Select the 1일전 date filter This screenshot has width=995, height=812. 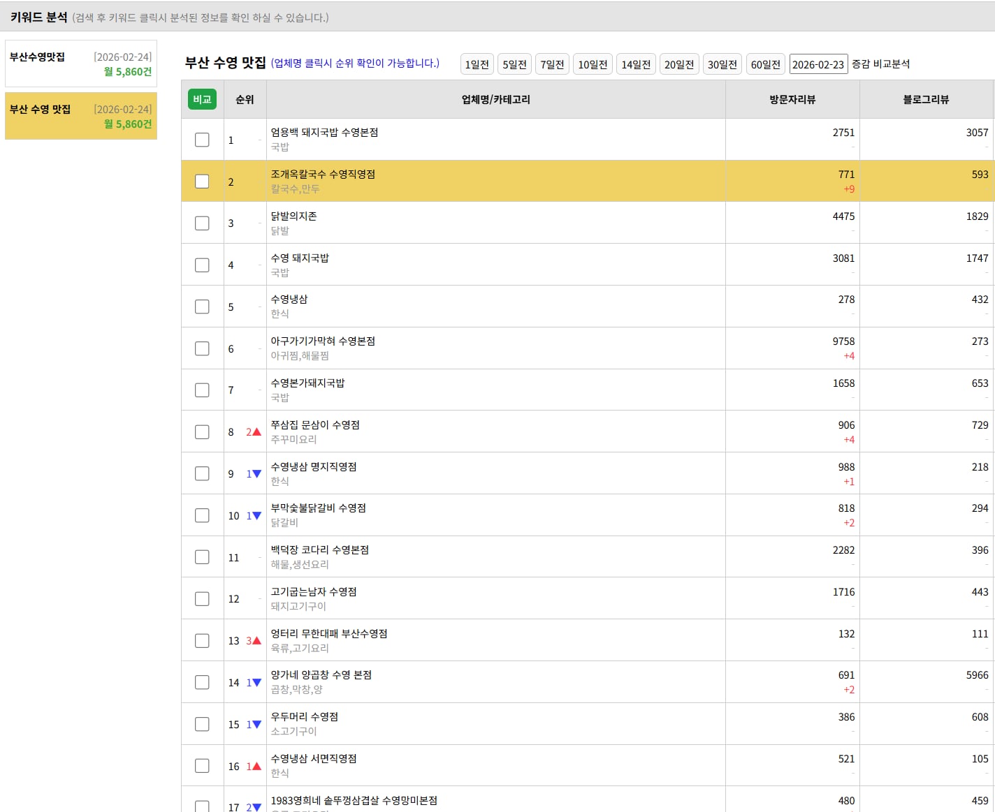click(x=477, y=64)
